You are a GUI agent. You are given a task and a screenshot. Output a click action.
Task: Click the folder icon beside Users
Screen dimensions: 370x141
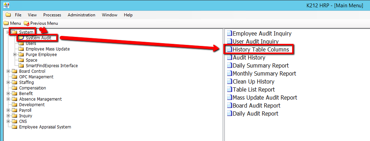(x=21, y=44)
